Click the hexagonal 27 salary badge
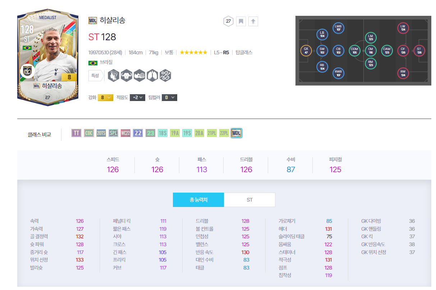 228,21
